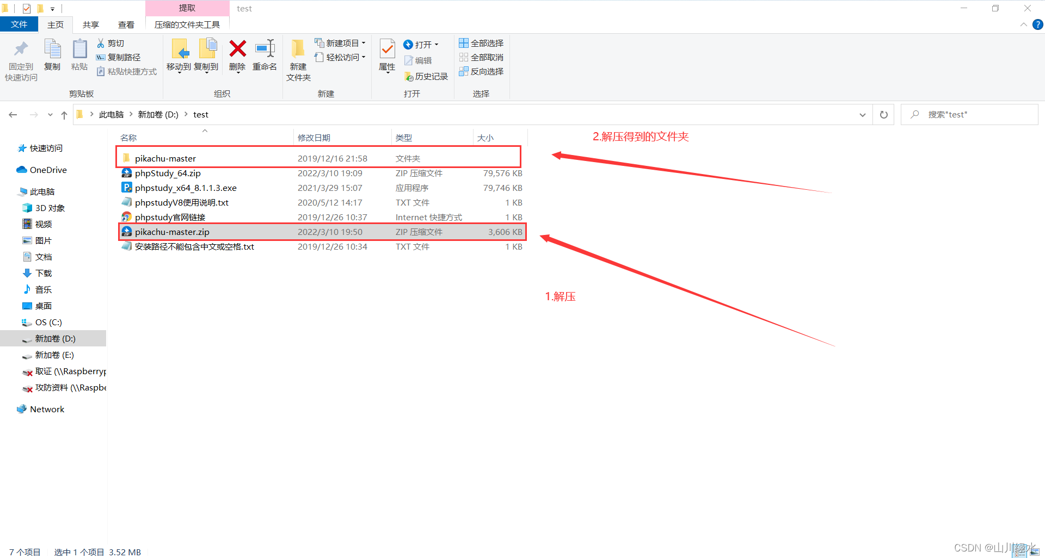Switch to large icons view button
The width and height of the screenshot is (1045, 558).
[x=1035, y=552]
